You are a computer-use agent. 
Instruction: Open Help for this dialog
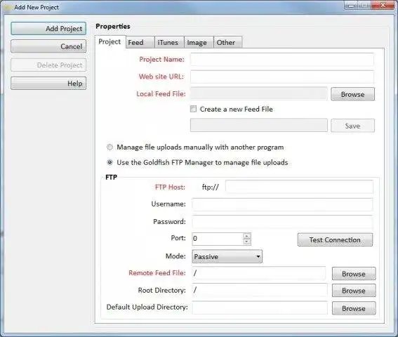pyautogui.click(x=48, y=83)
